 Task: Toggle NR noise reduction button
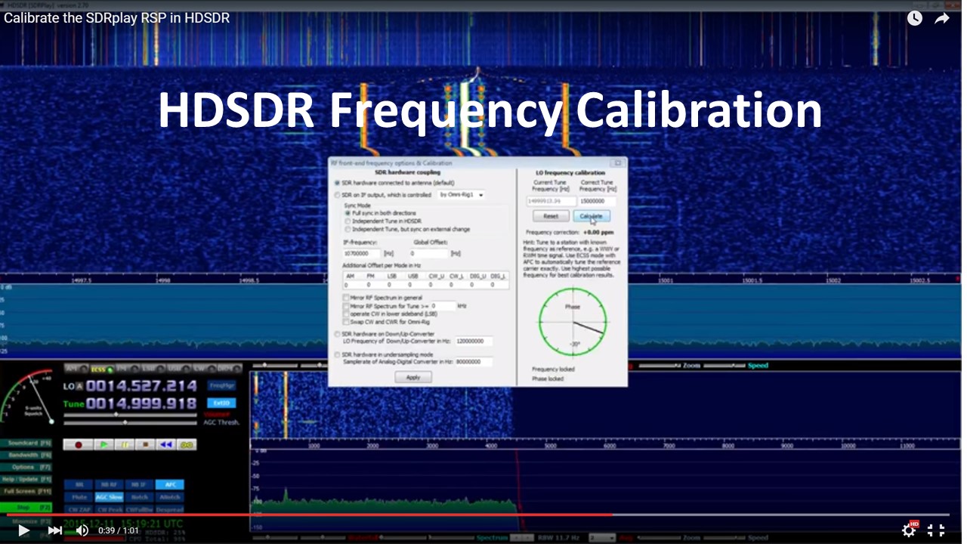[79, 484]
